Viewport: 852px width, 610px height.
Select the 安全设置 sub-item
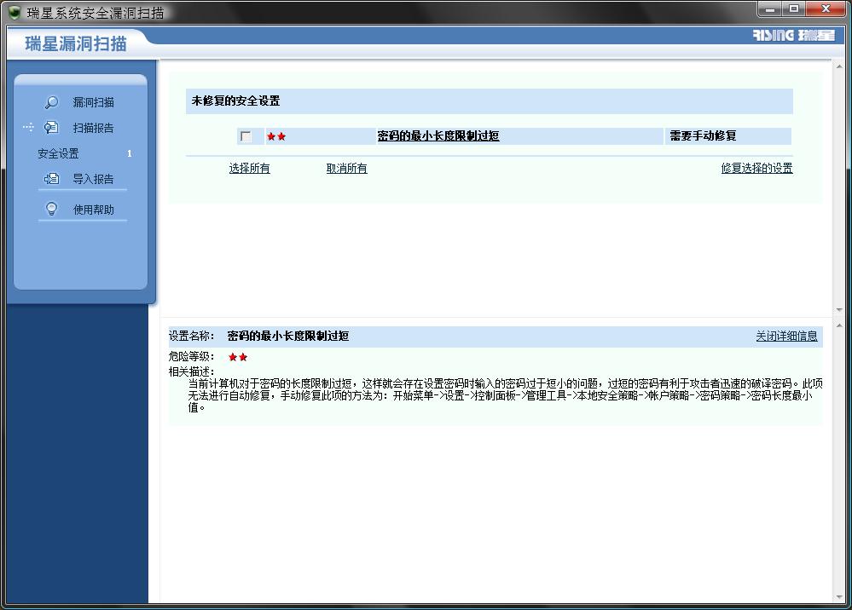[x=58, y=153]
